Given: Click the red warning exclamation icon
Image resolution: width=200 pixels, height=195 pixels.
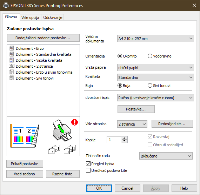Looking at the screenshot, I should (74, 122).
